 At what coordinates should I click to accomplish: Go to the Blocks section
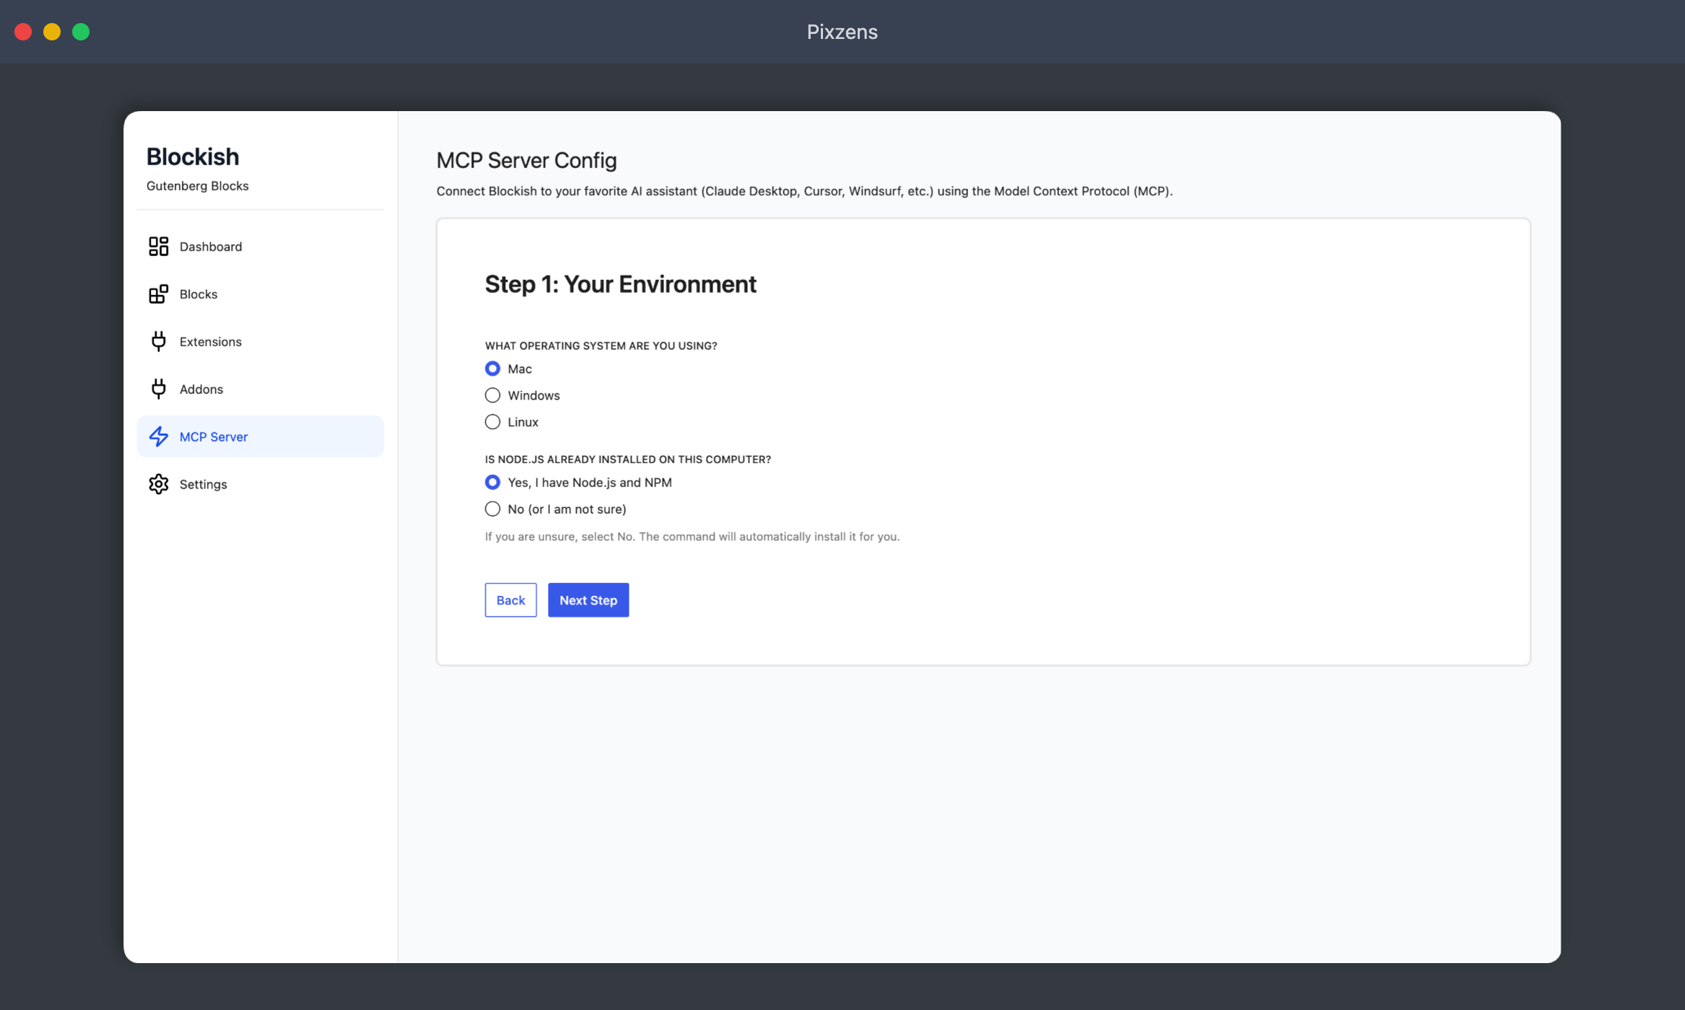pyautogui.click(x=199, y=294)
